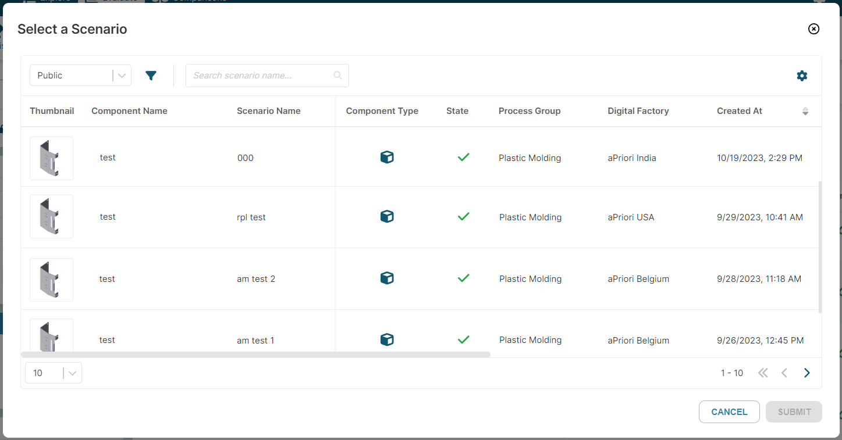Select scenario name rpl test
The height and width of the screenshot is (440, 842).
pyautogui.click(x=251, y=217)
